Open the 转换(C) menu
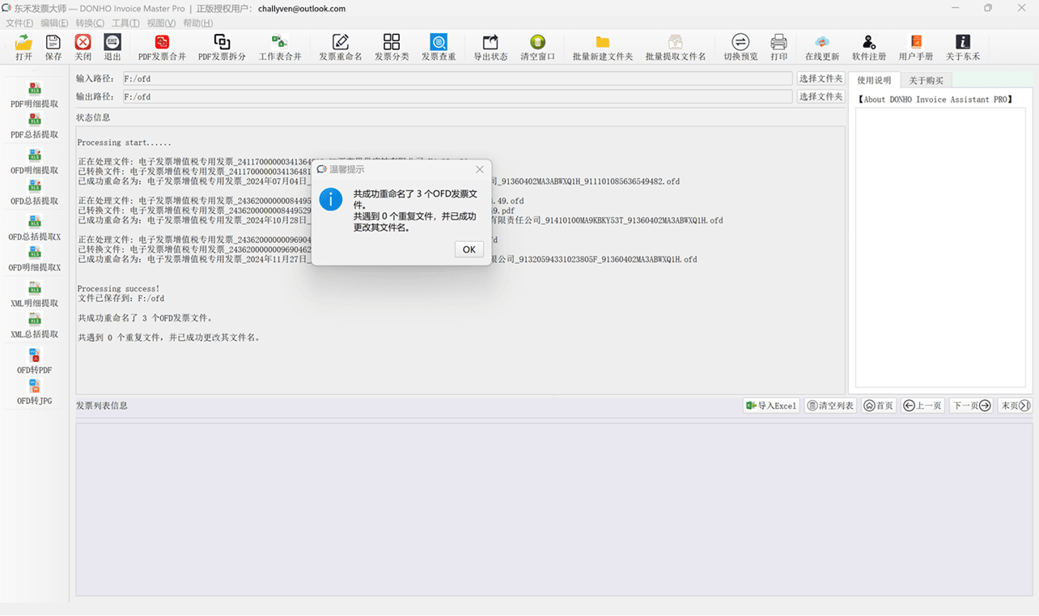Screen dimensions: 1039x616 pos(90,23)
